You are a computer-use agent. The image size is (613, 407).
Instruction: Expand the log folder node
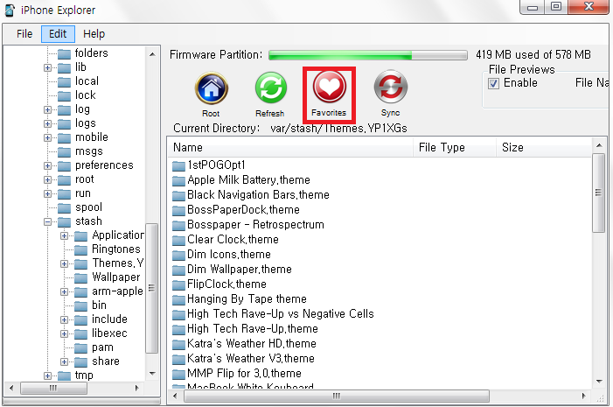click(x=47, y=110)
